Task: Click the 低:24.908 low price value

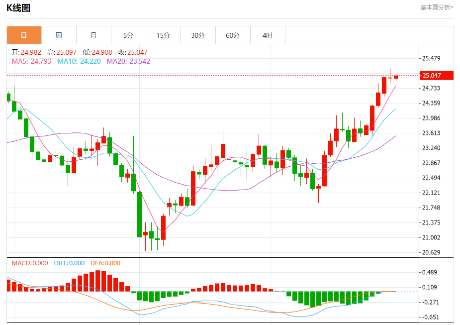Action: click(x=97, y=52)
